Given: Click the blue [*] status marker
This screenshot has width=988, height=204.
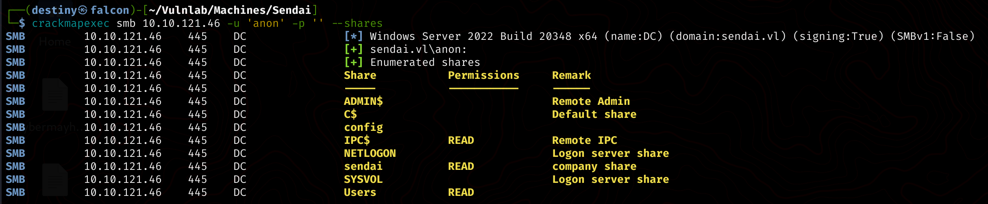Looking at the screenshot, I should point(353,36).
